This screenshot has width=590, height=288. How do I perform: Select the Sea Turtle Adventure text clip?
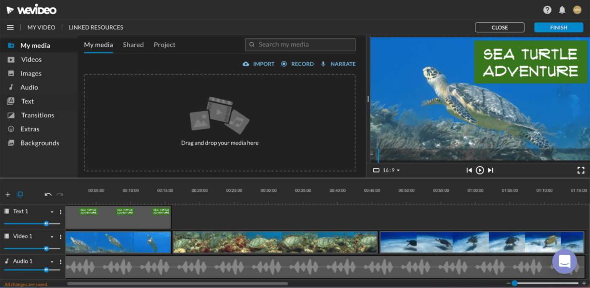pos(118,217)
